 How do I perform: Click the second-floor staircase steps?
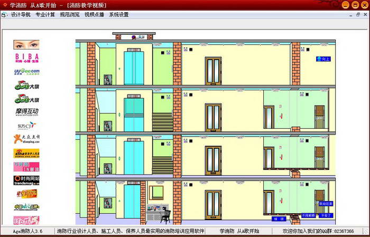pyautogui.click(x=163, y=165)
